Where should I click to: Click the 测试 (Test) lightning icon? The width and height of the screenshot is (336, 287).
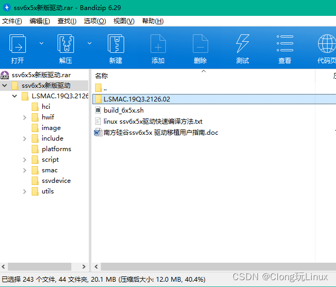[242, 43]
